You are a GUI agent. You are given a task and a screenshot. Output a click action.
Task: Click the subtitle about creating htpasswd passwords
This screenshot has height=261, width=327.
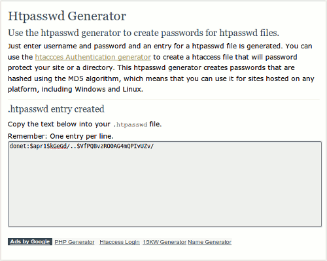coord(143,33)
